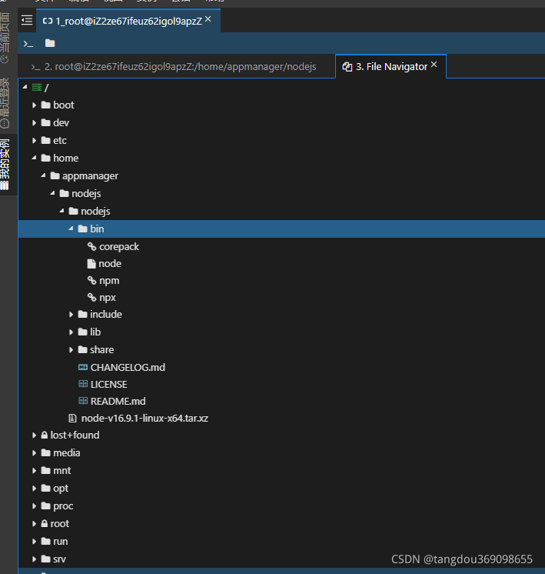Click the bin folder icon

click(83, 229)
